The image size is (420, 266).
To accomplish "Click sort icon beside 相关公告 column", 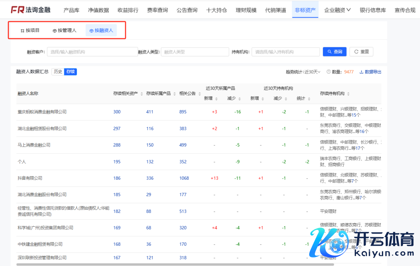I will click(199, 94).
